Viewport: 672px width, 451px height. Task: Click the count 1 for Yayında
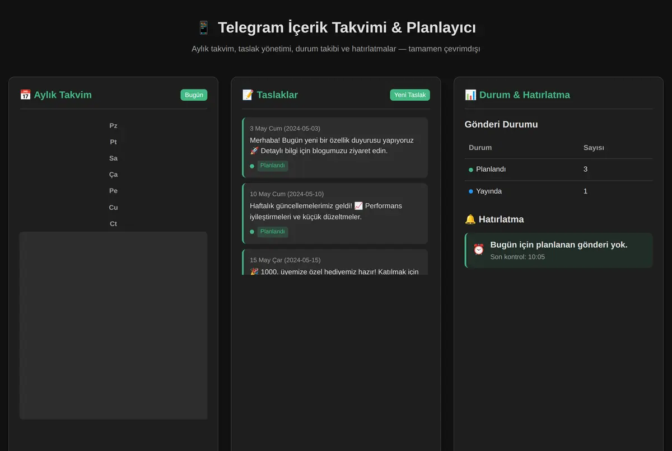coord(586,191)
